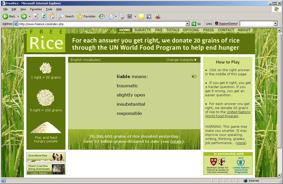Viewport: 283px width, 184px height.
Task: Click the Give More Rice banner
Action: coord(46,157)
